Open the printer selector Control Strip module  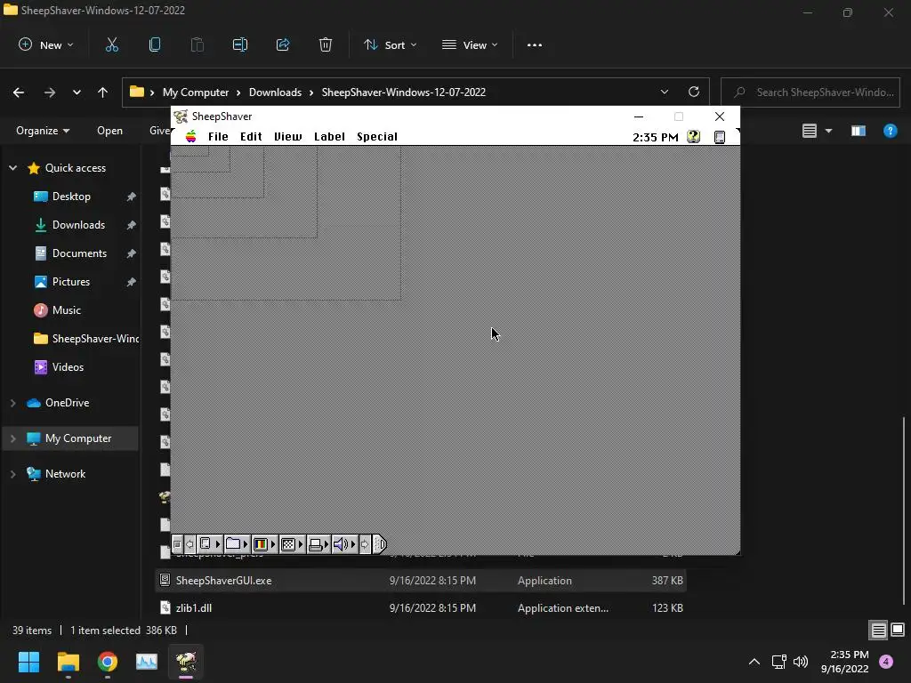[318, 544]
